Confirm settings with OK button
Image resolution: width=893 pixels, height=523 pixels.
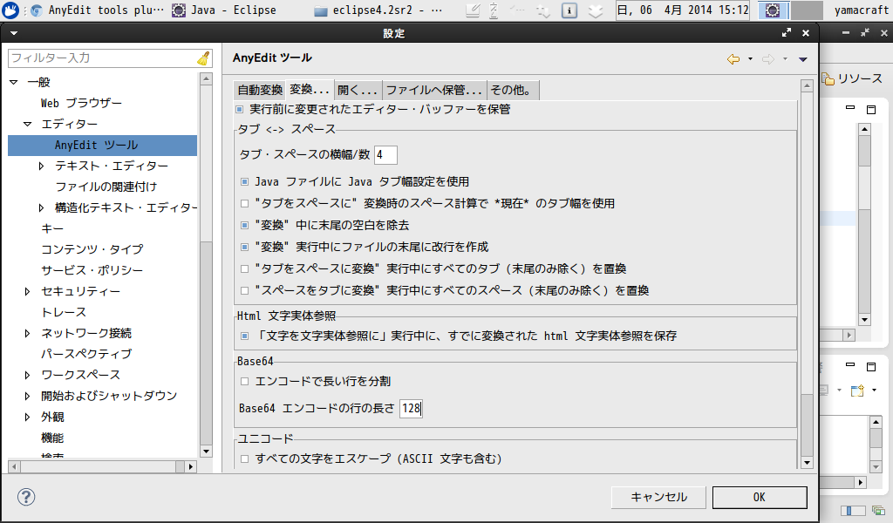coord(760,498)
